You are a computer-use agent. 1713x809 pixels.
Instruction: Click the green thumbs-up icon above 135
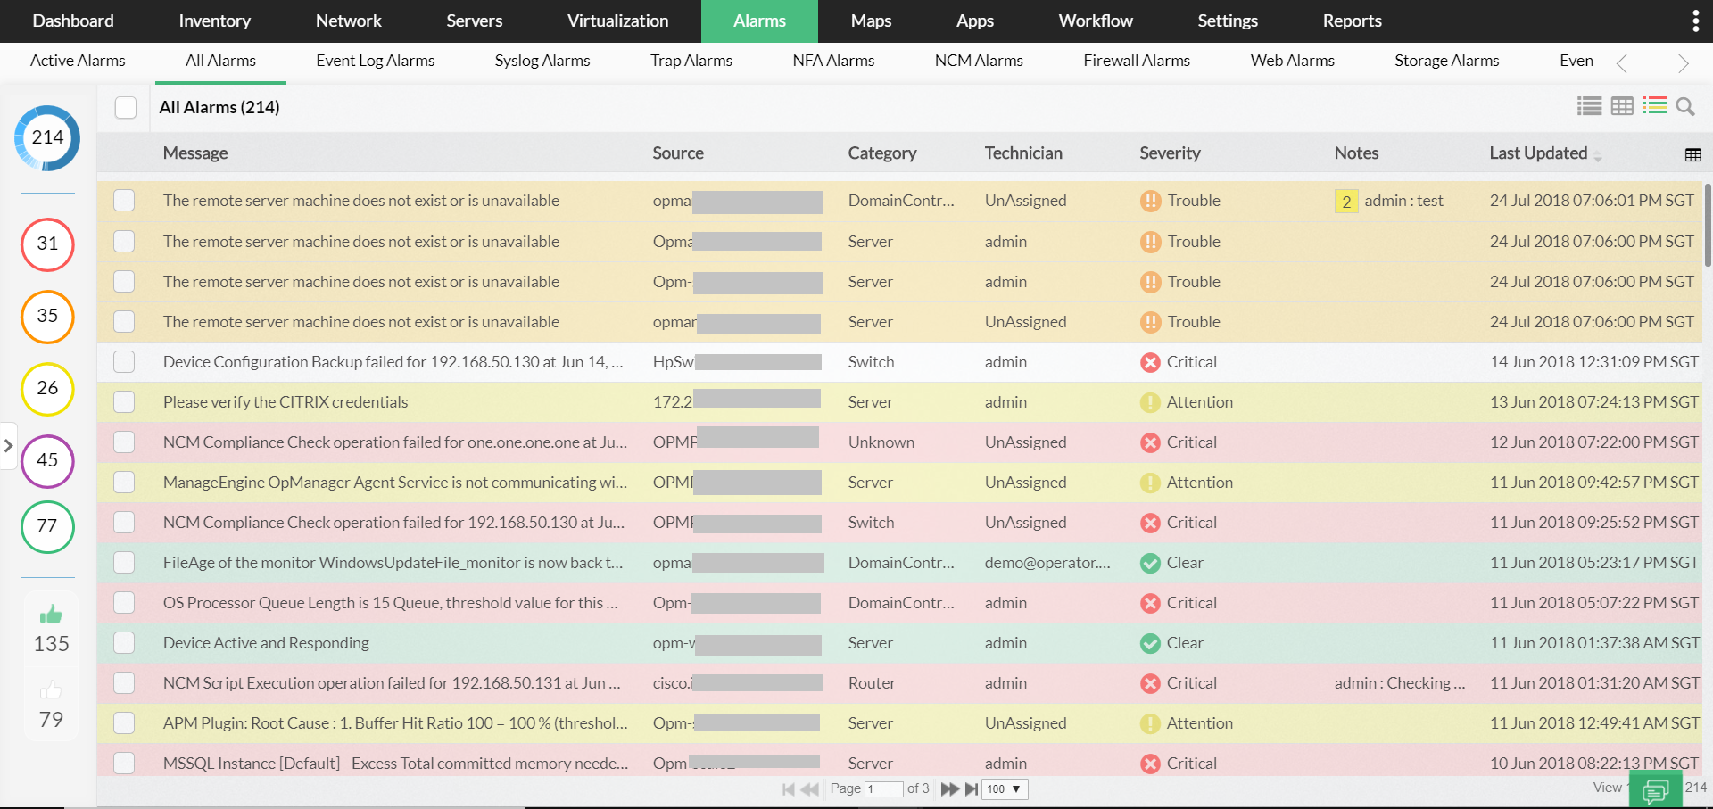51,615
